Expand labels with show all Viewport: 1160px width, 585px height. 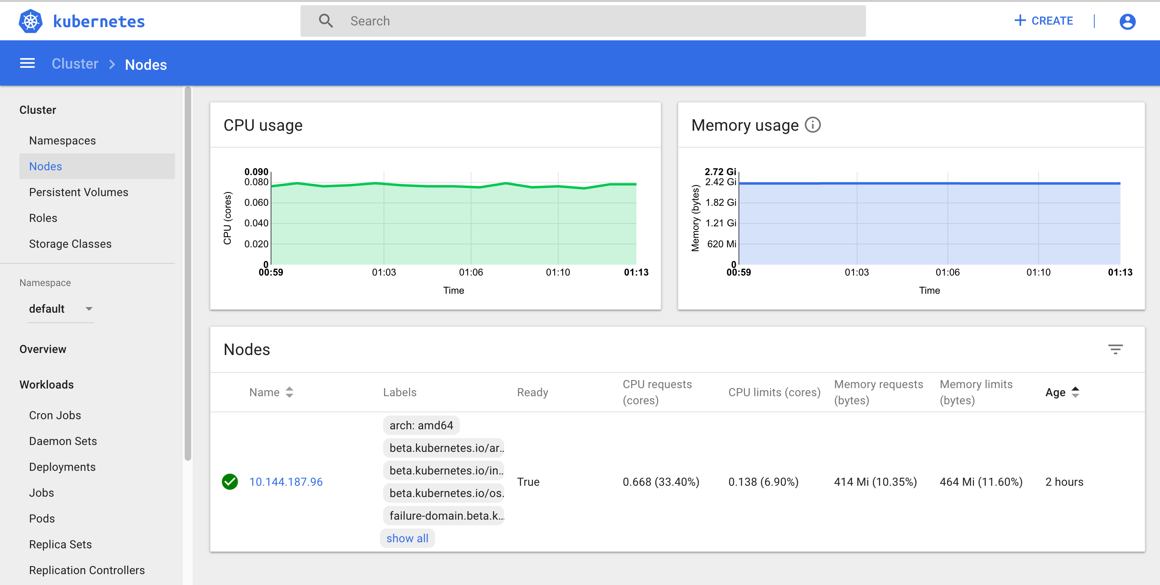407,538
